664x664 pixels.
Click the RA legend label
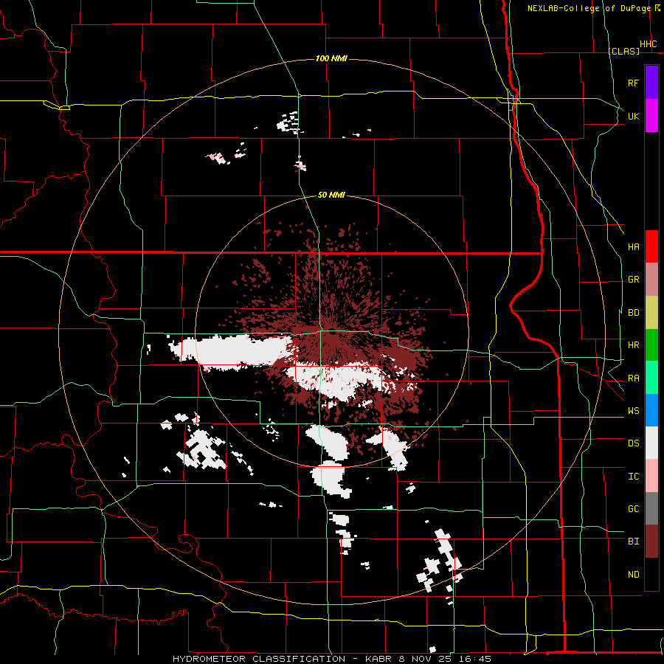[633, 378]
